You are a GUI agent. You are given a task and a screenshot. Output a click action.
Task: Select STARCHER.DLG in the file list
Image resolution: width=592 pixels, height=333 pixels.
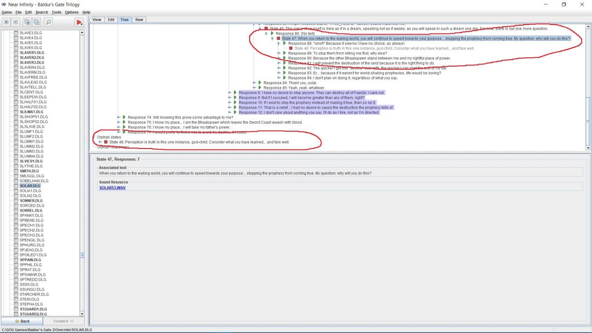click(x=34, y=294)
